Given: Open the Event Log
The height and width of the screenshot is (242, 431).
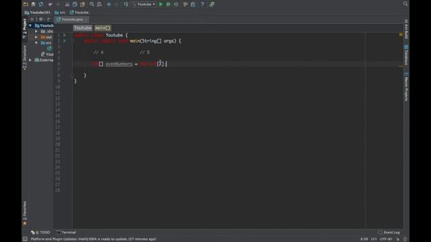Looking at the screenshot, I should click(389, 233).
